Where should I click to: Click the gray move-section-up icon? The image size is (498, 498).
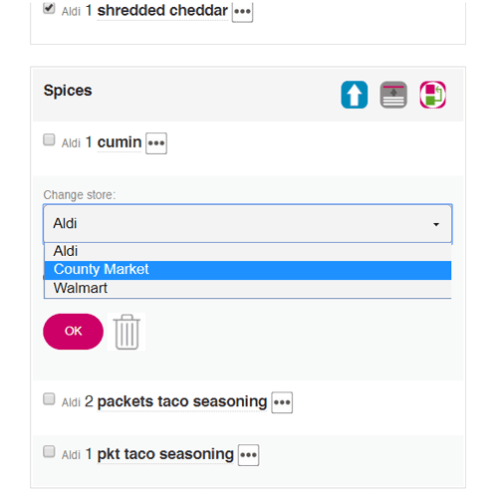pyautogui.click(x=393, y=95)
